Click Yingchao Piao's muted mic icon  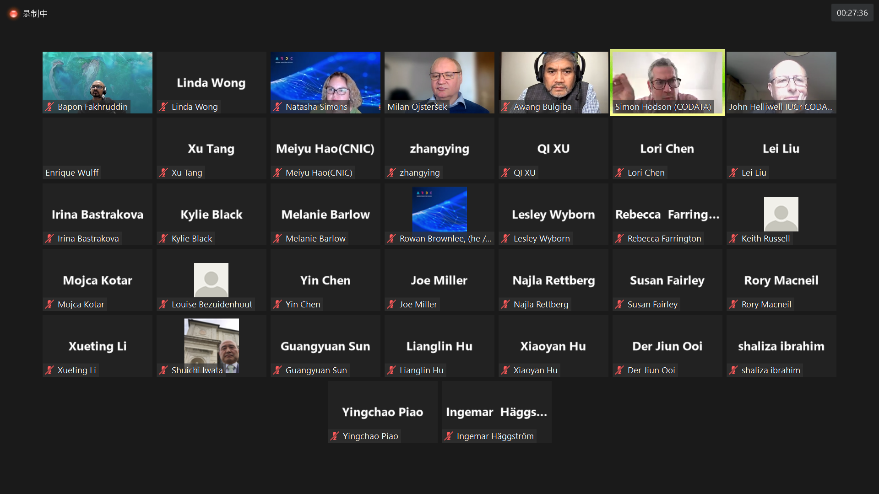point(335,436)
